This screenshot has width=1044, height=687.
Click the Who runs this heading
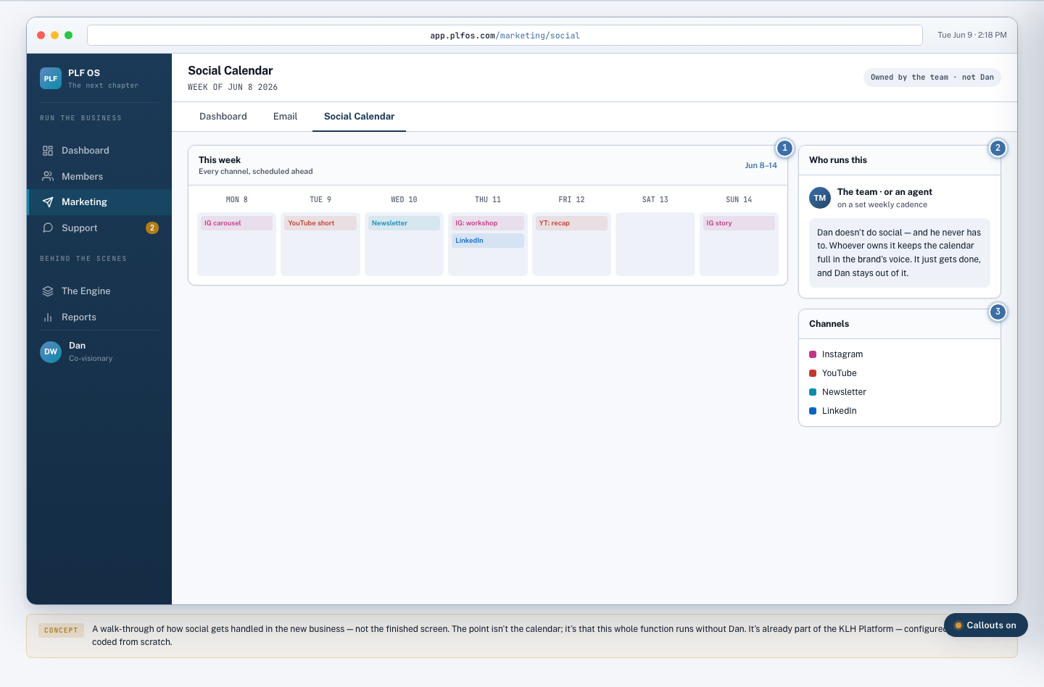coord(838,160)
